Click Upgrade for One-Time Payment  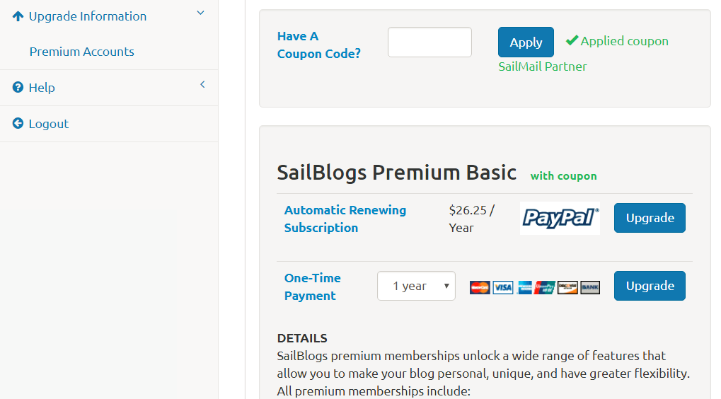pos(650,286)
